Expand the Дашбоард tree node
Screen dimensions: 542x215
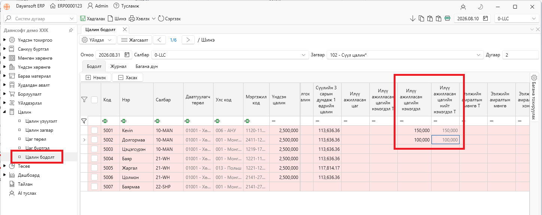pos(4,175)
